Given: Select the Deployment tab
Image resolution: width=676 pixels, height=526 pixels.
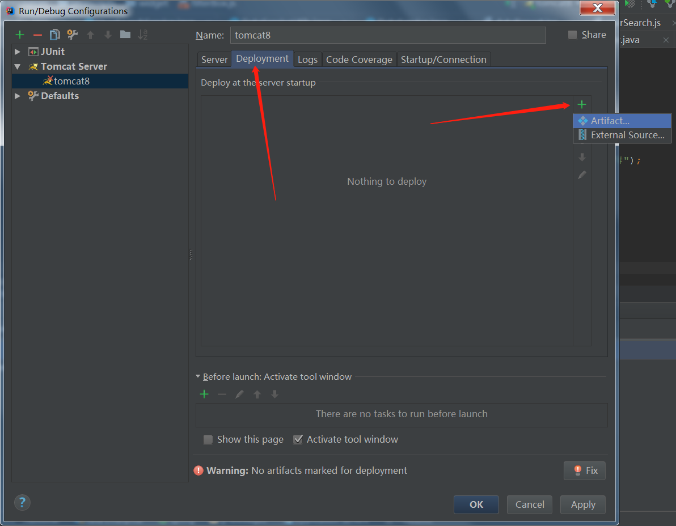Looking at the screenshot, I should tap(262, 58).
